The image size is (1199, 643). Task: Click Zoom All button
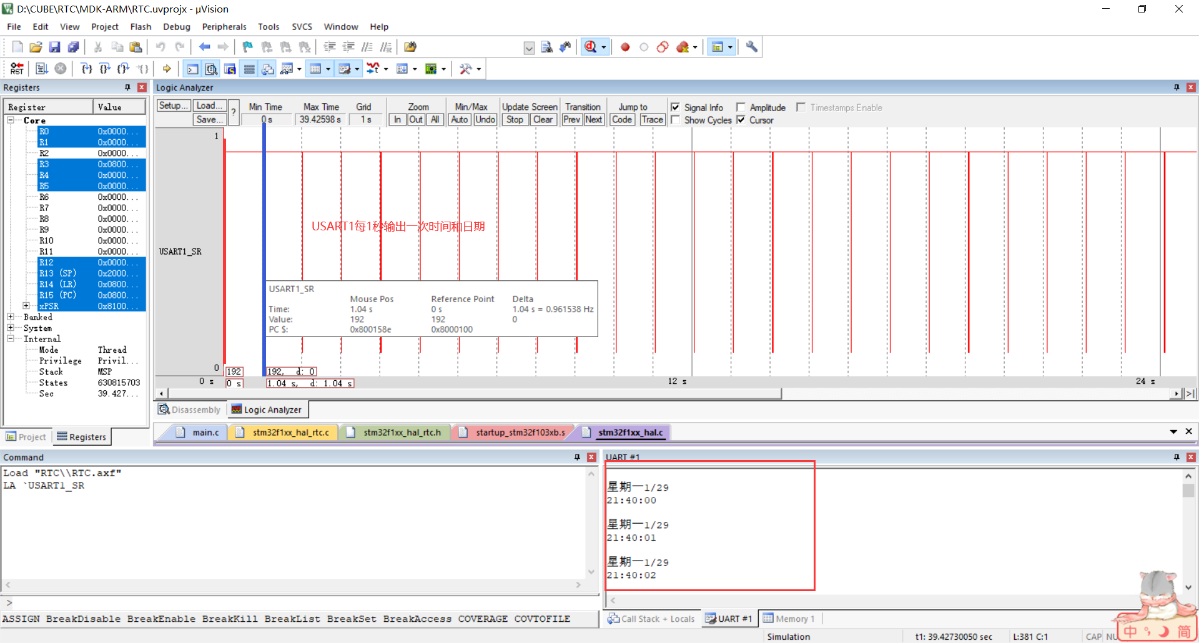click(x=435, y=119)
